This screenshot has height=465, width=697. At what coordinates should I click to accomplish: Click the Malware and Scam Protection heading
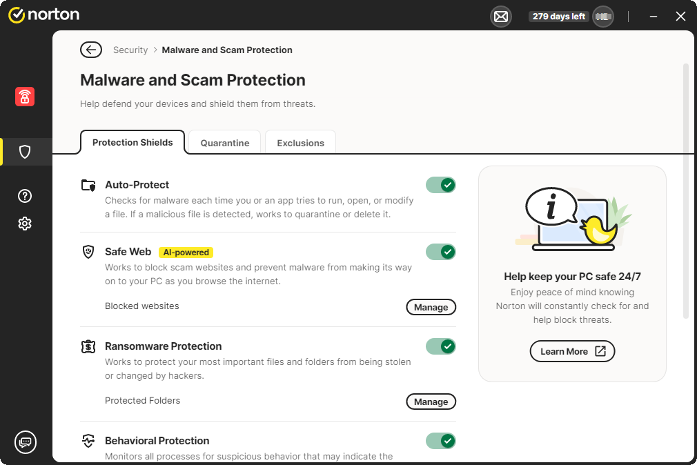[x=193, y=80]
